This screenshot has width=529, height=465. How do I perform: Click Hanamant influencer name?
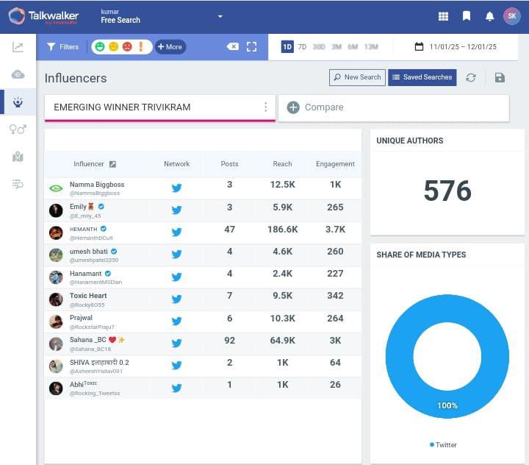(85, 274)
